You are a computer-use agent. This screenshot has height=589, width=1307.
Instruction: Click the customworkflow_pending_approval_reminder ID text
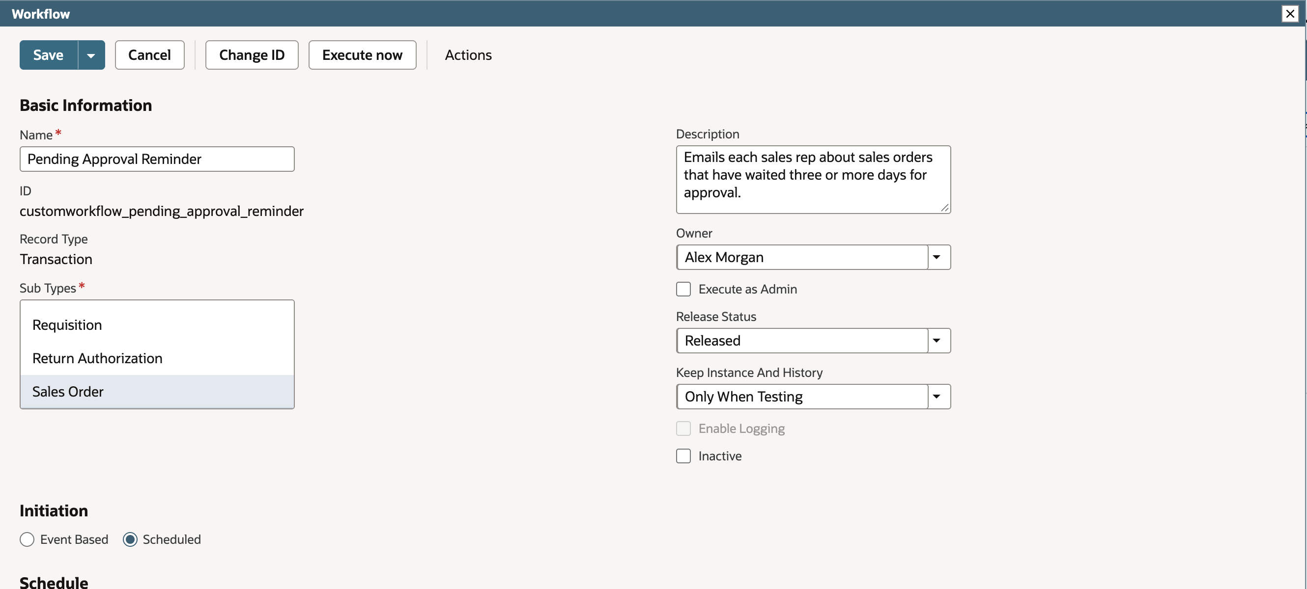(161, 211)
